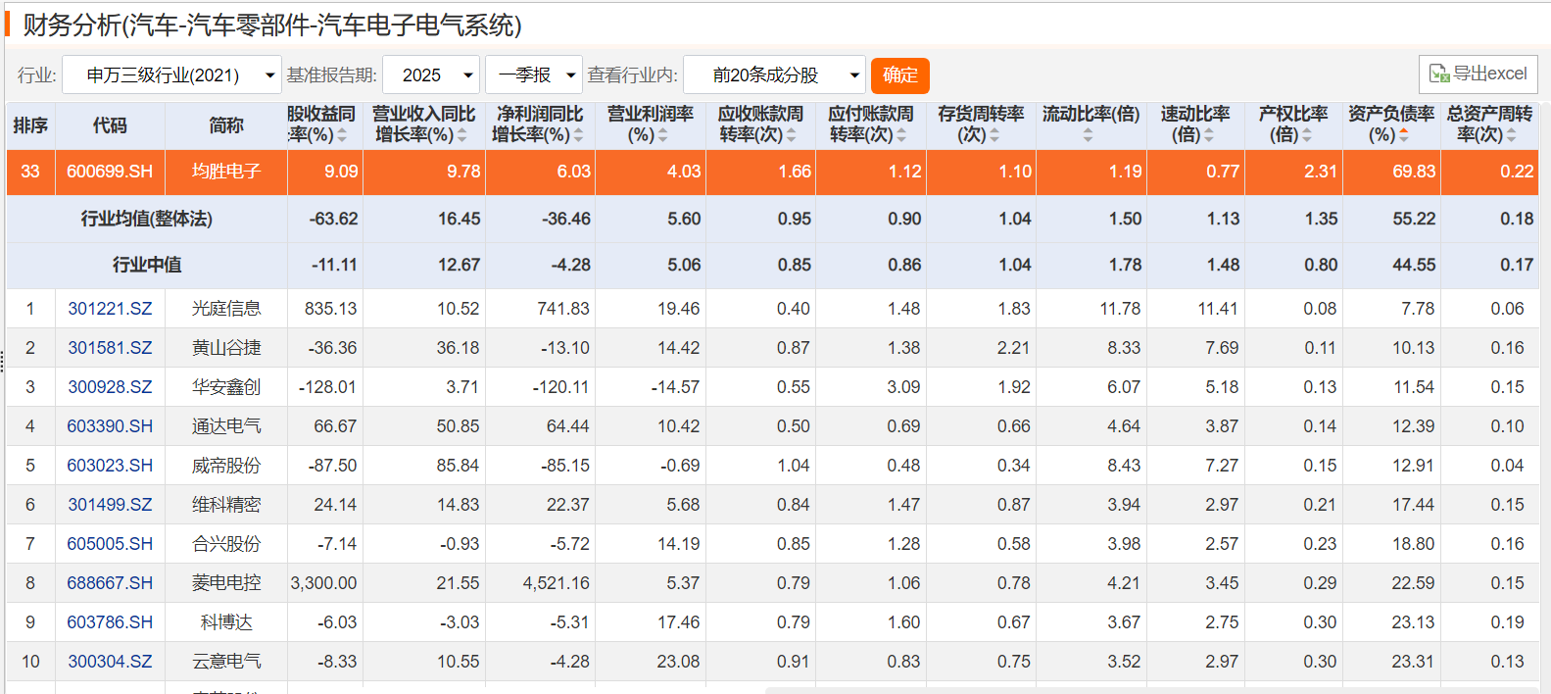Open stock code link 603786.SH
The image size is (1551, 694).
tap(110, 622)
